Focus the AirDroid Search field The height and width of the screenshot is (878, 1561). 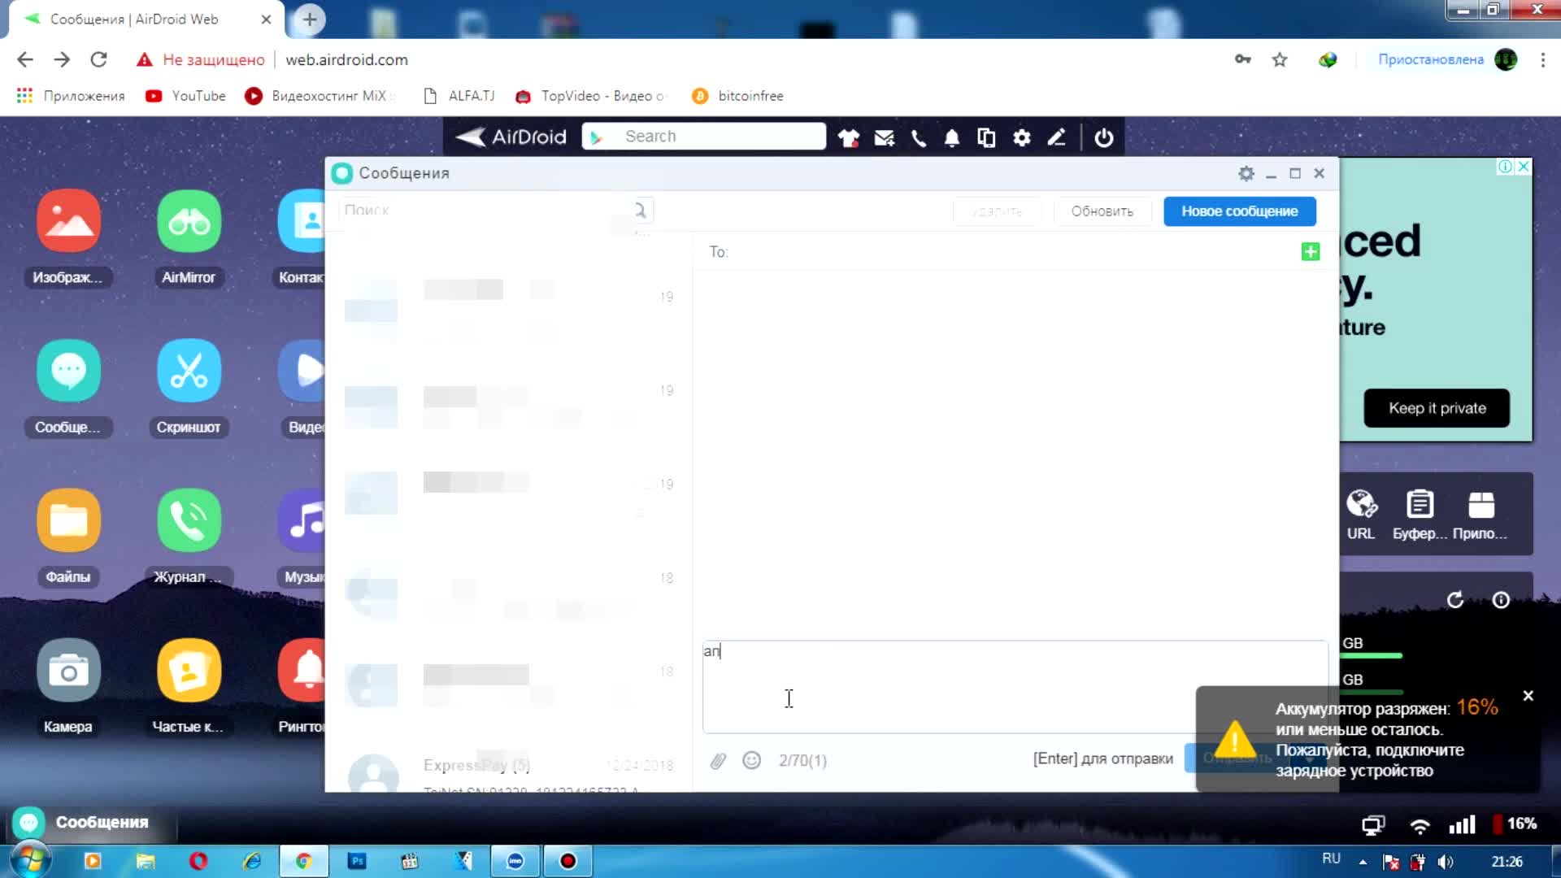[704, 137]
